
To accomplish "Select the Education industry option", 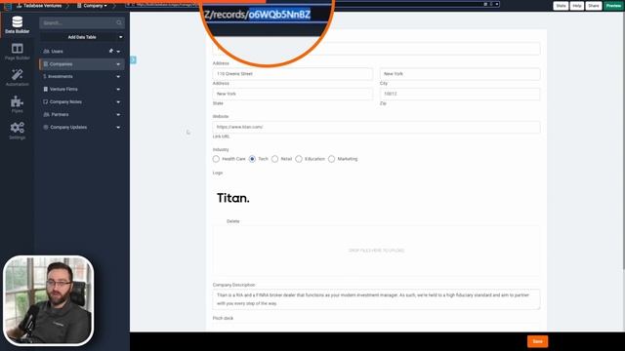I will (x=299, y=159).
